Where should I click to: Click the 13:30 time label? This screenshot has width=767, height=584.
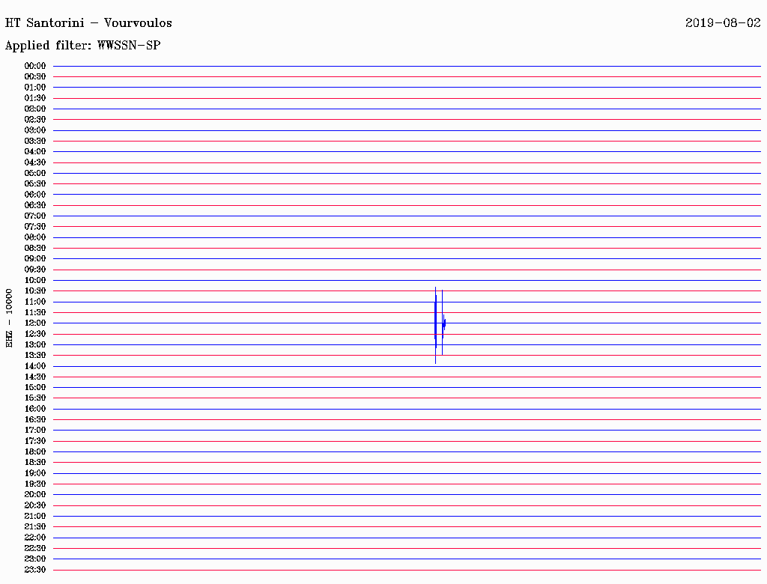point(35,356)
